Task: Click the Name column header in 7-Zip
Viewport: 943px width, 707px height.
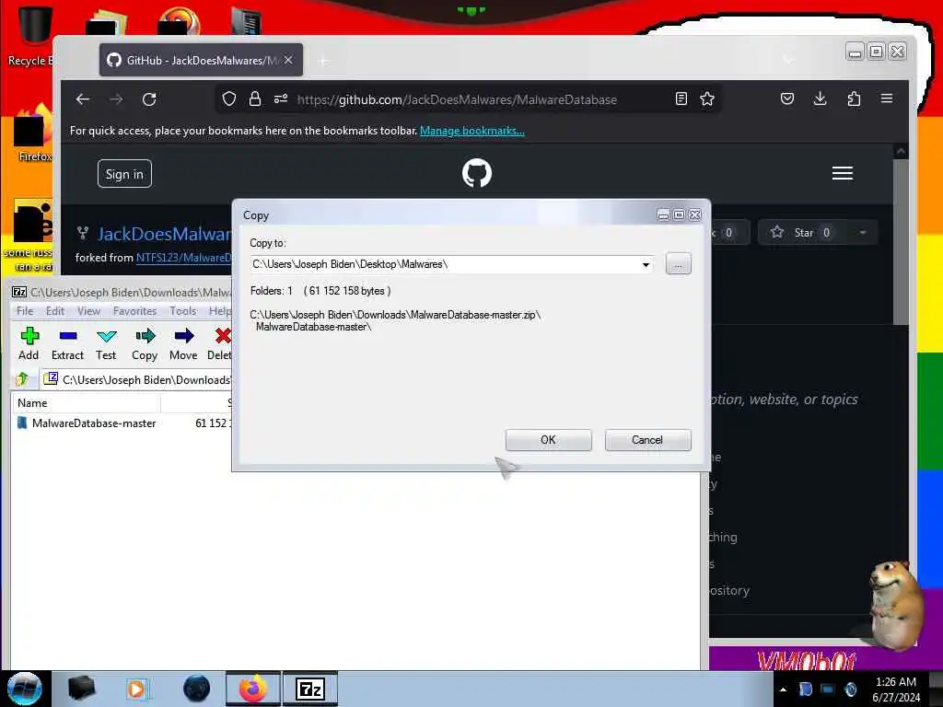Action: [x=86, y=403]
